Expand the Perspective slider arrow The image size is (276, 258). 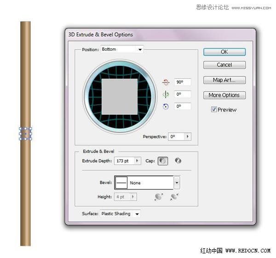pos(188,136)
